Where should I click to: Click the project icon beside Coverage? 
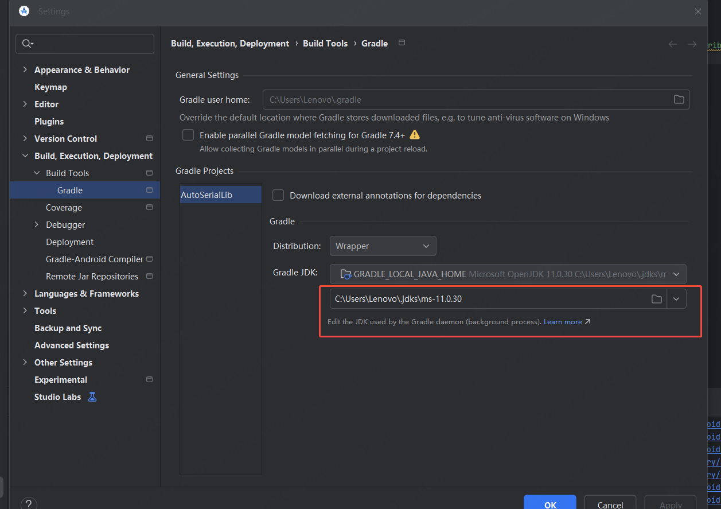tap(149, 207)
